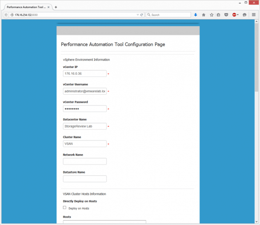Click the vCenter Username input field
The width and height of the screenshot is (260, 225).
pyautogui.click(x=85, y=91)
